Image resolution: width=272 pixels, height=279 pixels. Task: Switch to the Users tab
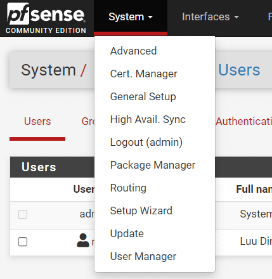(37, 122)
